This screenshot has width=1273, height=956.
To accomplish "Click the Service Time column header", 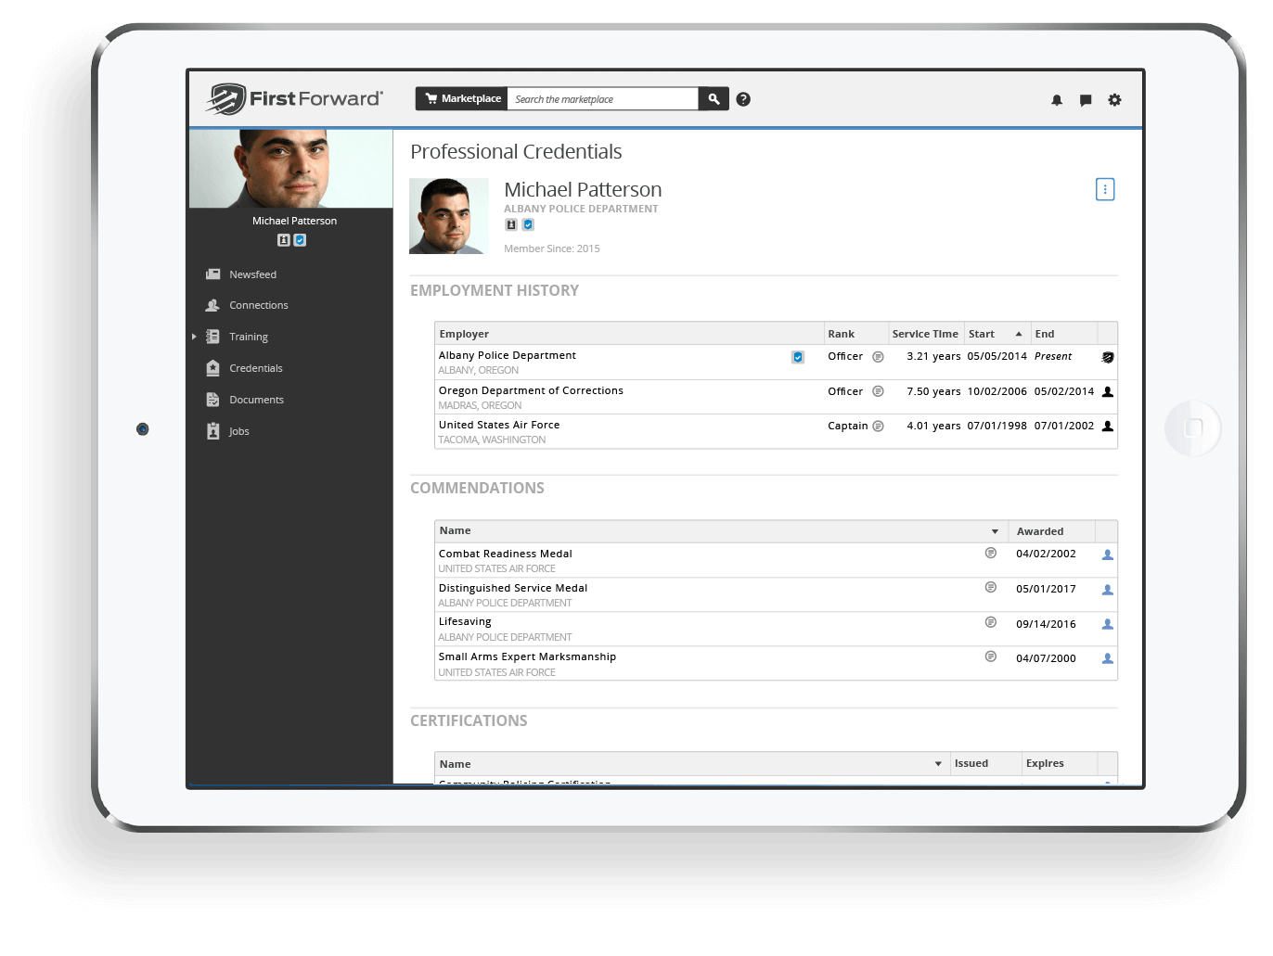I will click(x=925, y=334).
